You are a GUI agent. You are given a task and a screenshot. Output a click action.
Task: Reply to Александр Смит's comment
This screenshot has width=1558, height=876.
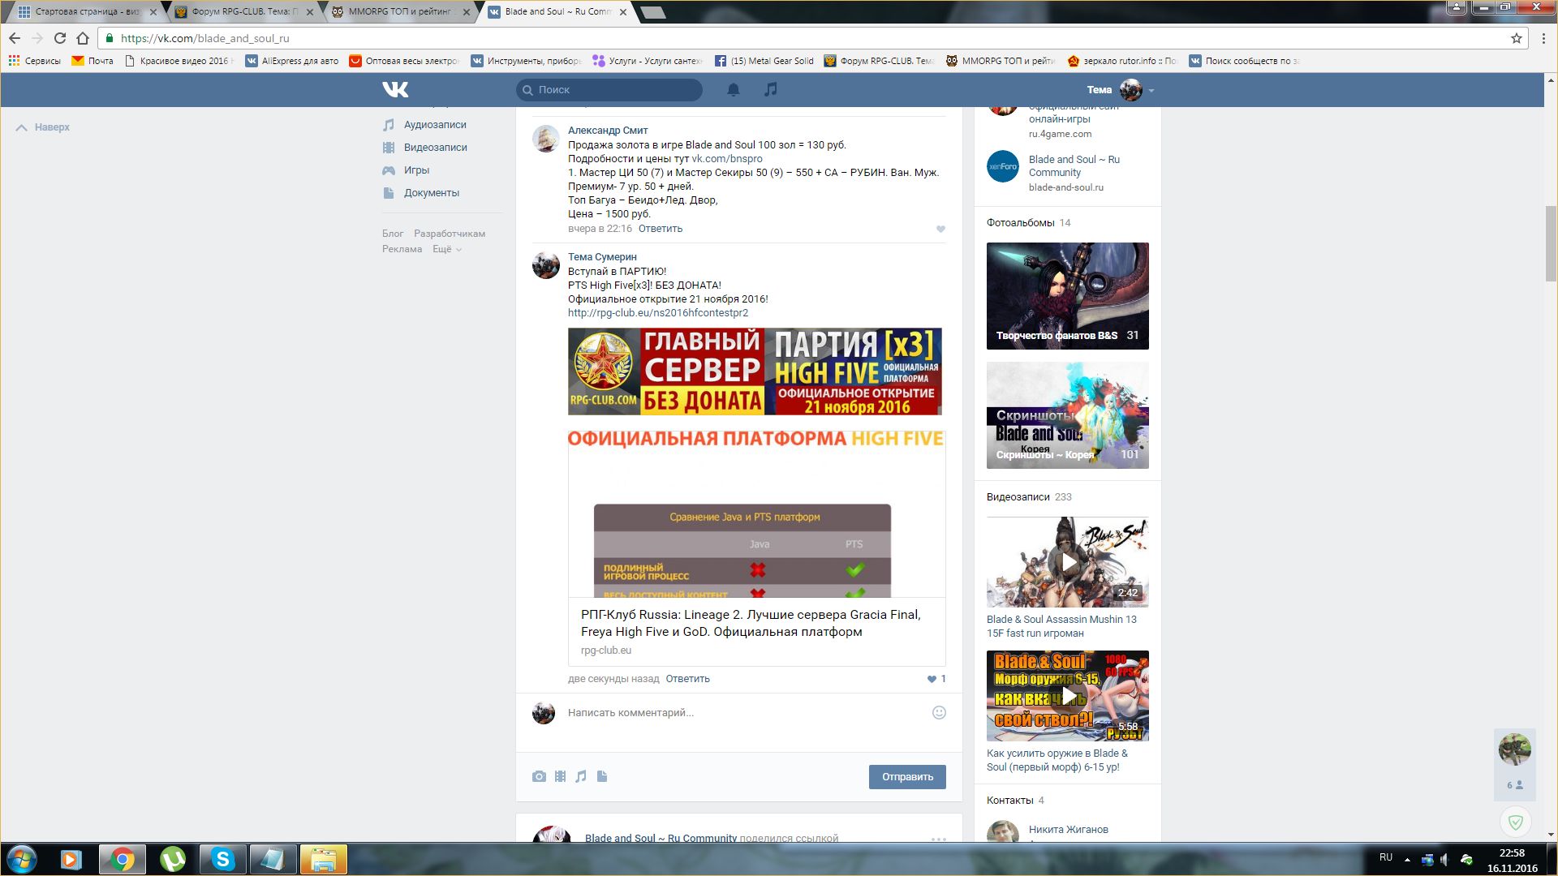tap(660, 229)
